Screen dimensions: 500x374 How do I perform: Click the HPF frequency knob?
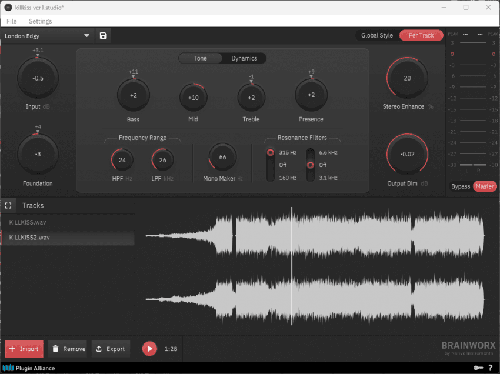click(x=122, y=160)
